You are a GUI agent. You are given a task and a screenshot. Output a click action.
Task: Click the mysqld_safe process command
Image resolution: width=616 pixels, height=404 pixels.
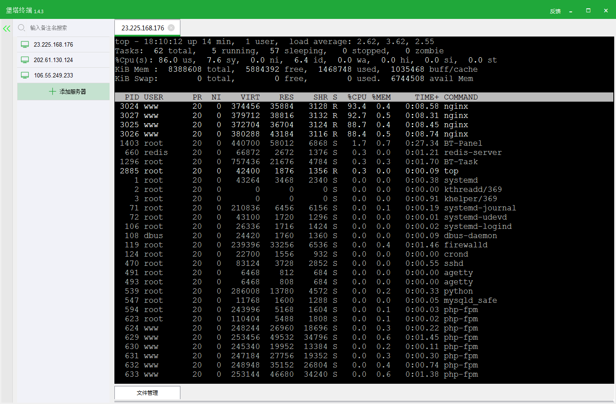click(x=470, y=301)
